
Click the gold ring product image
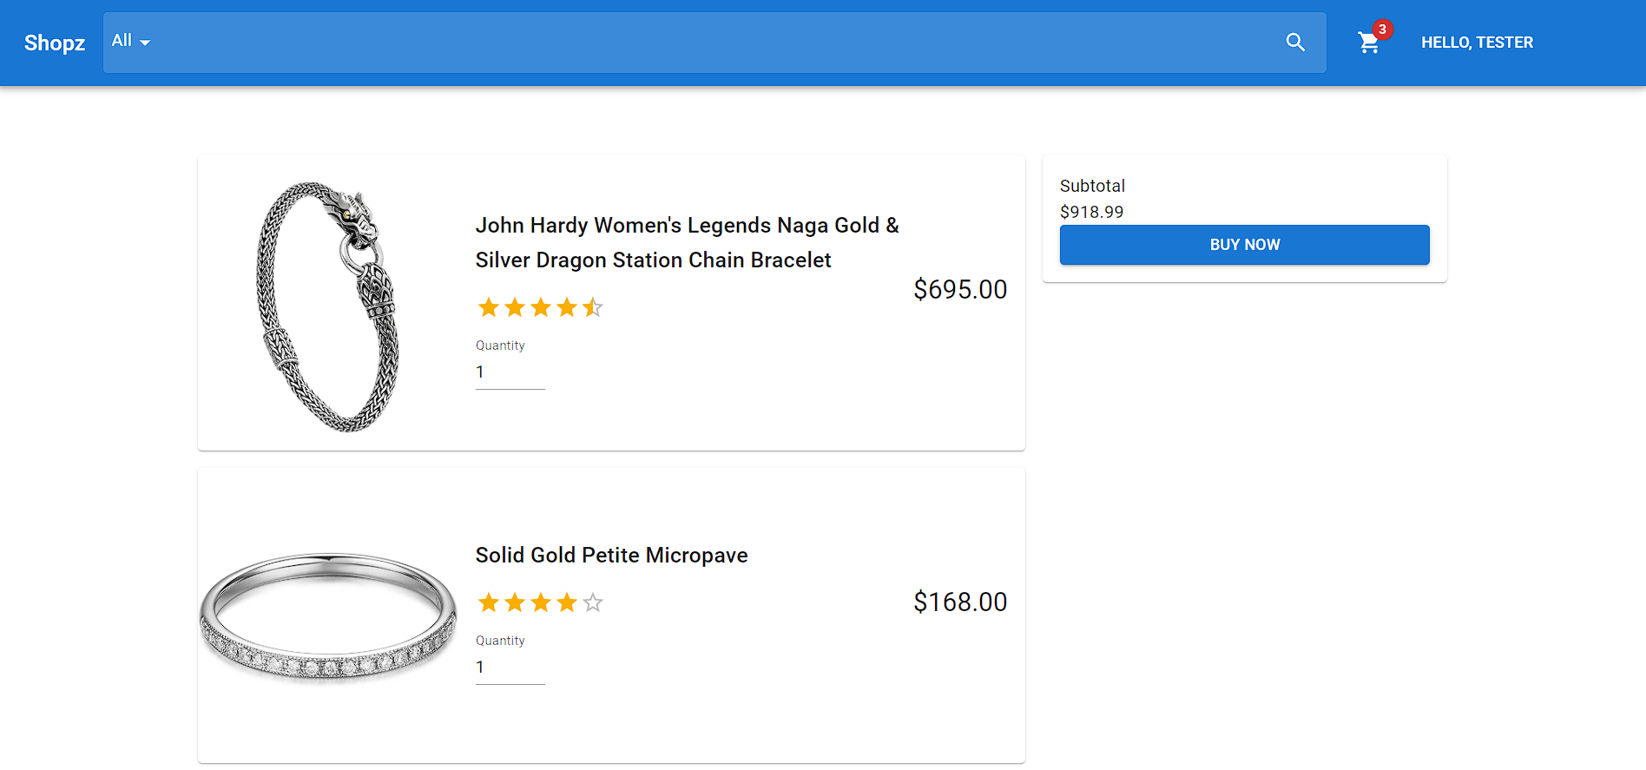(x=328, y=615)
